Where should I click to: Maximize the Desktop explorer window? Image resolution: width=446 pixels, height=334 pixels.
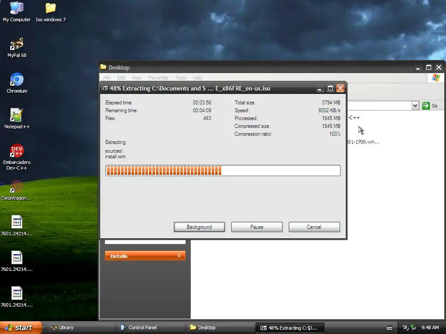[429, 67]
